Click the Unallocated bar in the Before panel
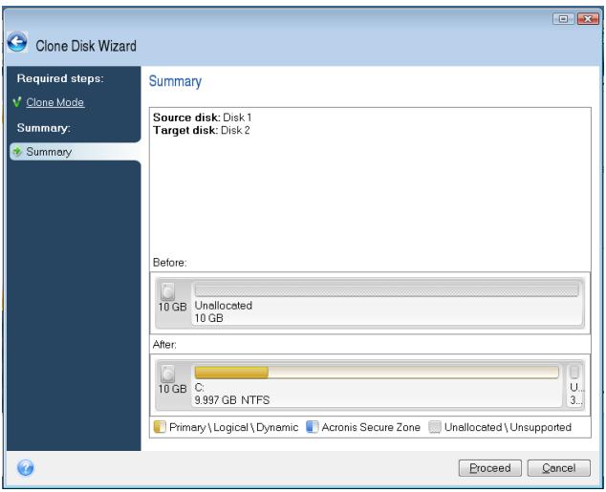The image size is (606, 492). click(386, 290)
